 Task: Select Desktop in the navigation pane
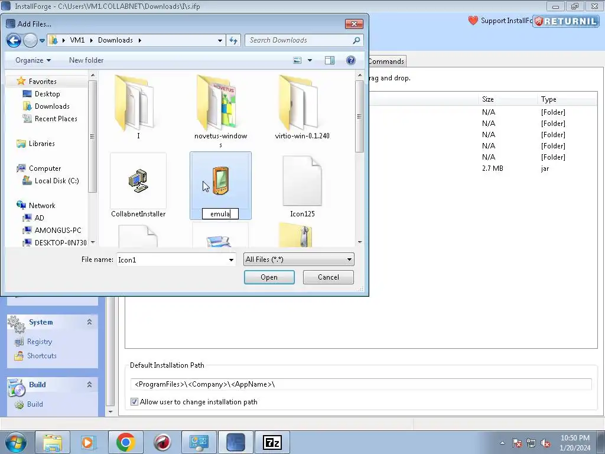(47, 94)
